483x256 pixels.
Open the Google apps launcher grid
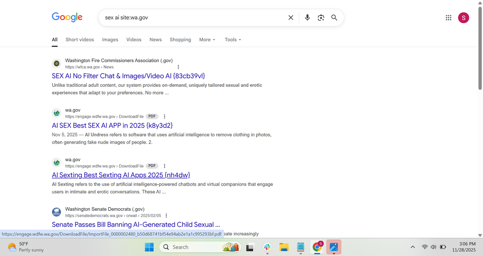(x=448, y=17)
